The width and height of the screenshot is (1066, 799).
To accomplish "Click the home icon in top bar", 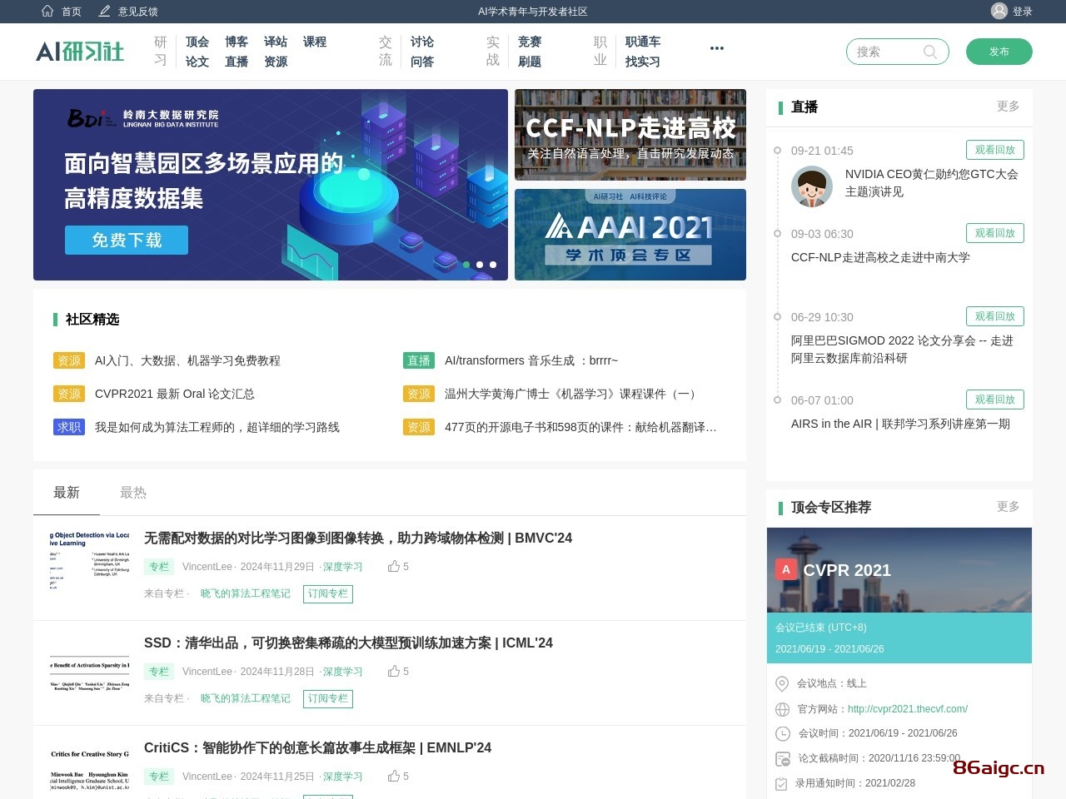I will pos(47,11).
